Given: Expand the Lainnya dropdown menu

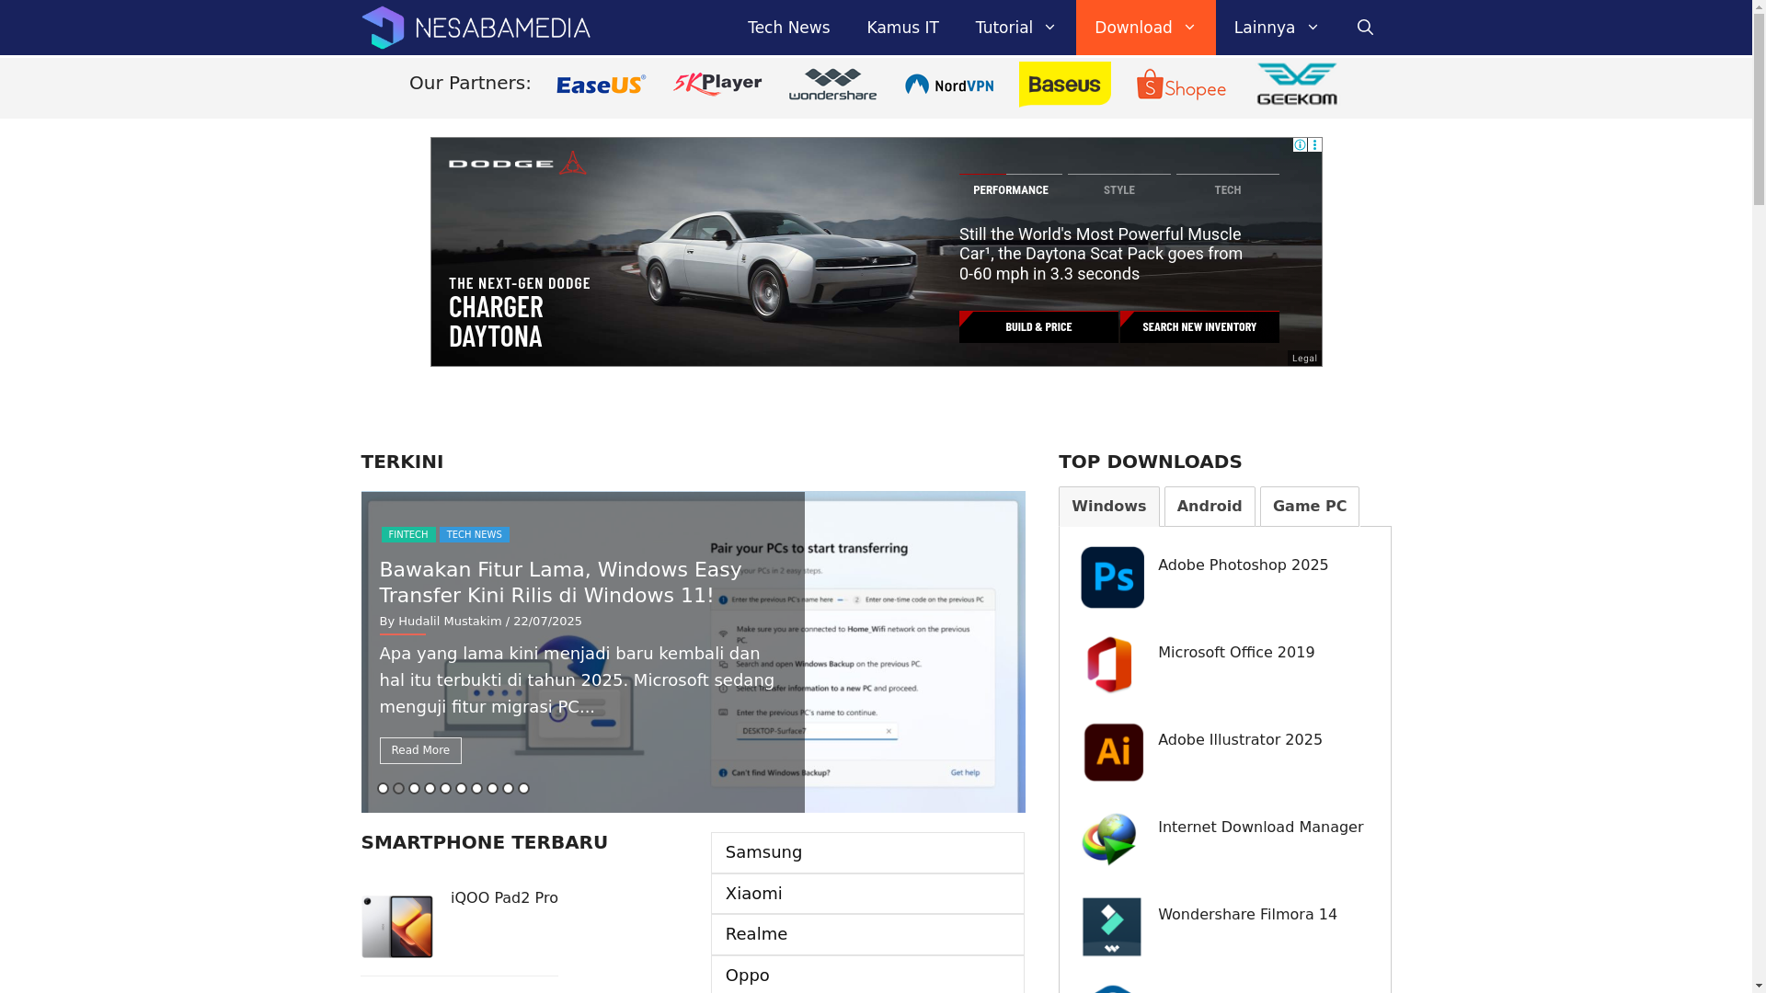Looking at the screenshot, I should (x=1277, y=28).
